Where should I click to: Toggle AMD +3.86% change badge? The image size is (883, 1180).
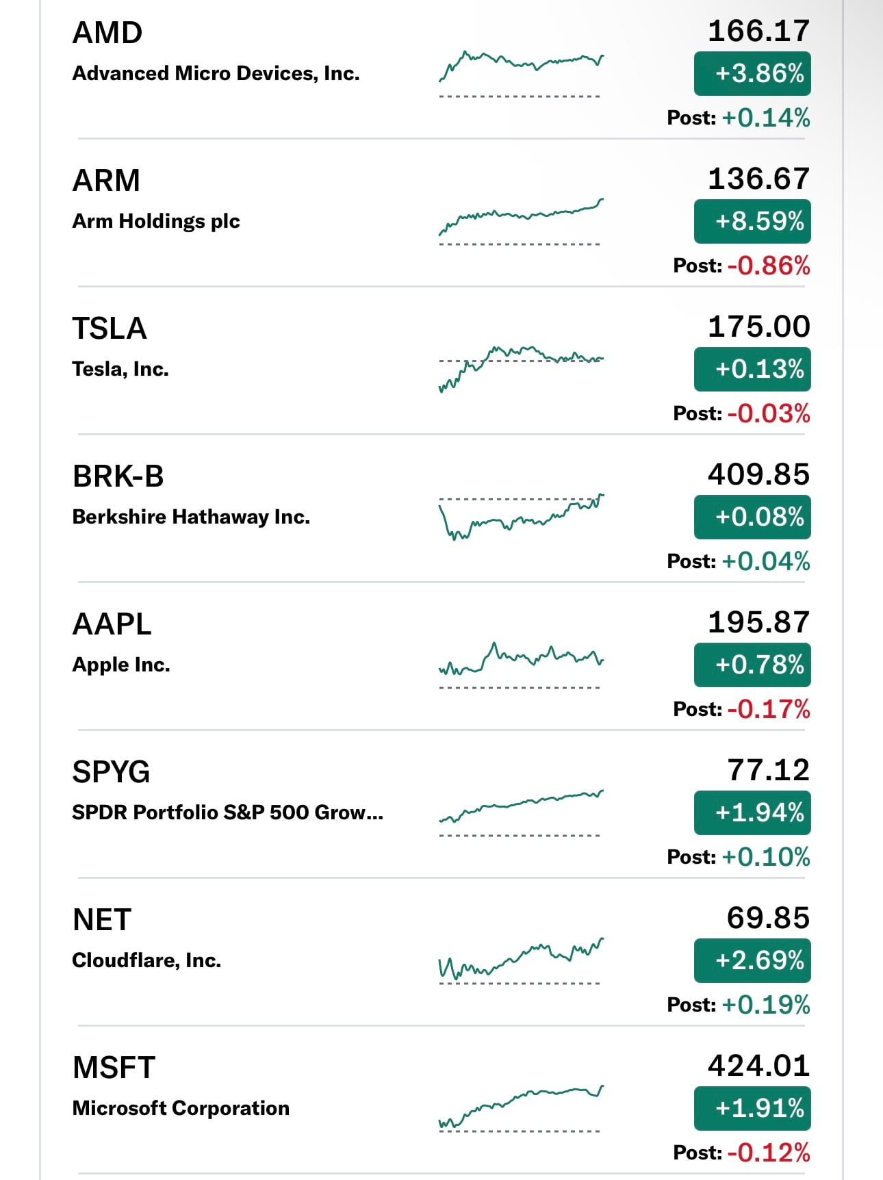(x=752, y=73)
